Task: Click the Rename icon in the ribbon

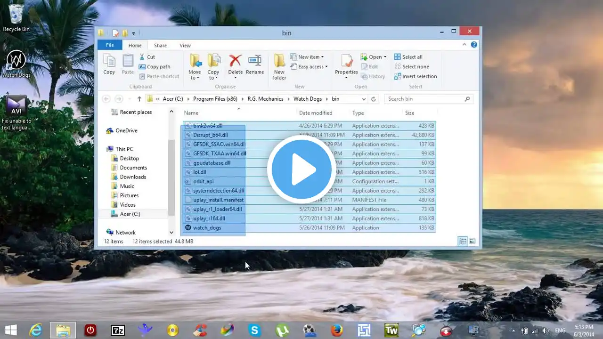Action: (254, 61)
